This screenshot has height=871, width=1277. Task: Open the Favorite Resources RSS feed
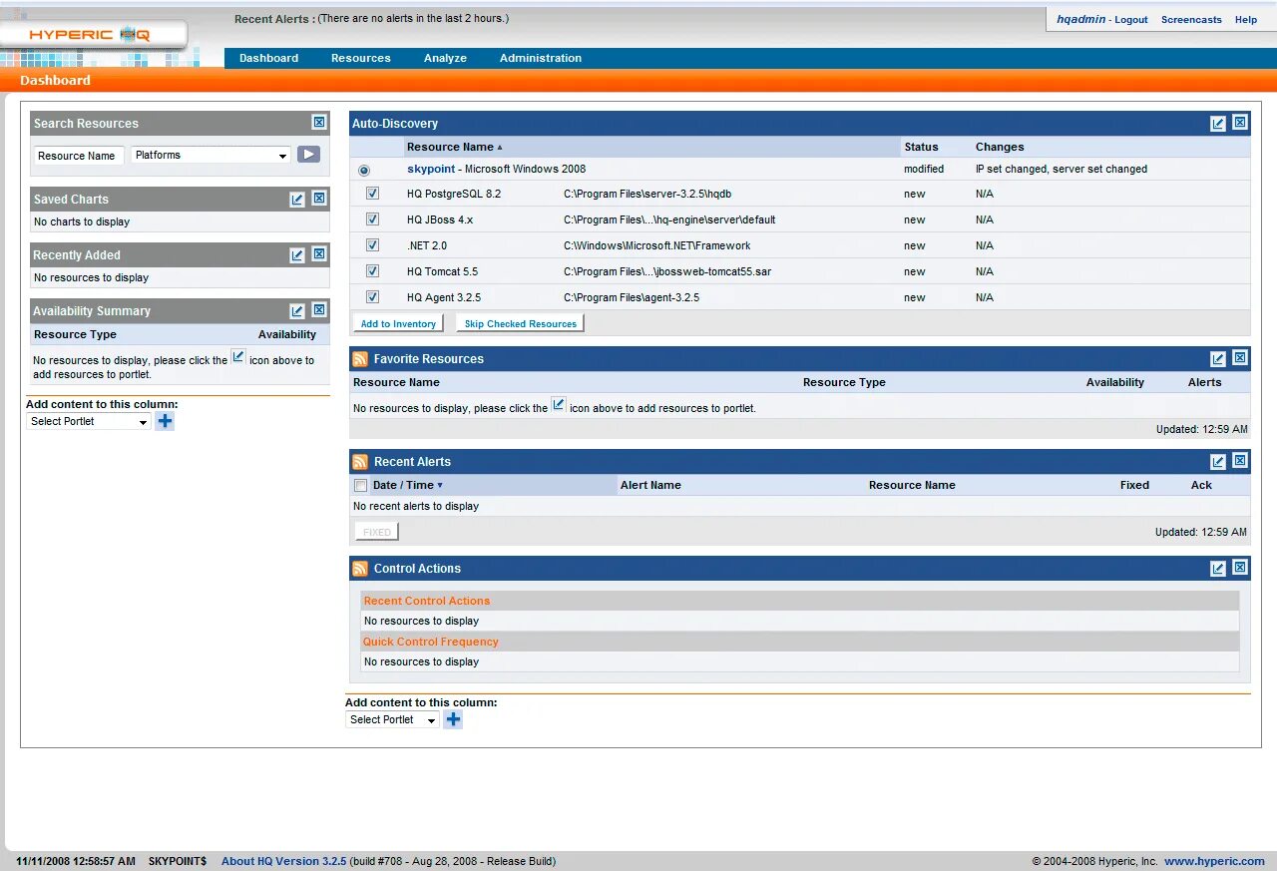pyautogui.click(x=360, y=359)
